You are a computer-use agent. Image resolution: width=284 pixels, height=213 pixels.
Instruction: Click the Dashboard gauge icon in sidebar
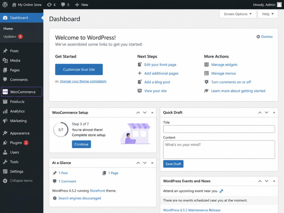(x=5, y=17)
